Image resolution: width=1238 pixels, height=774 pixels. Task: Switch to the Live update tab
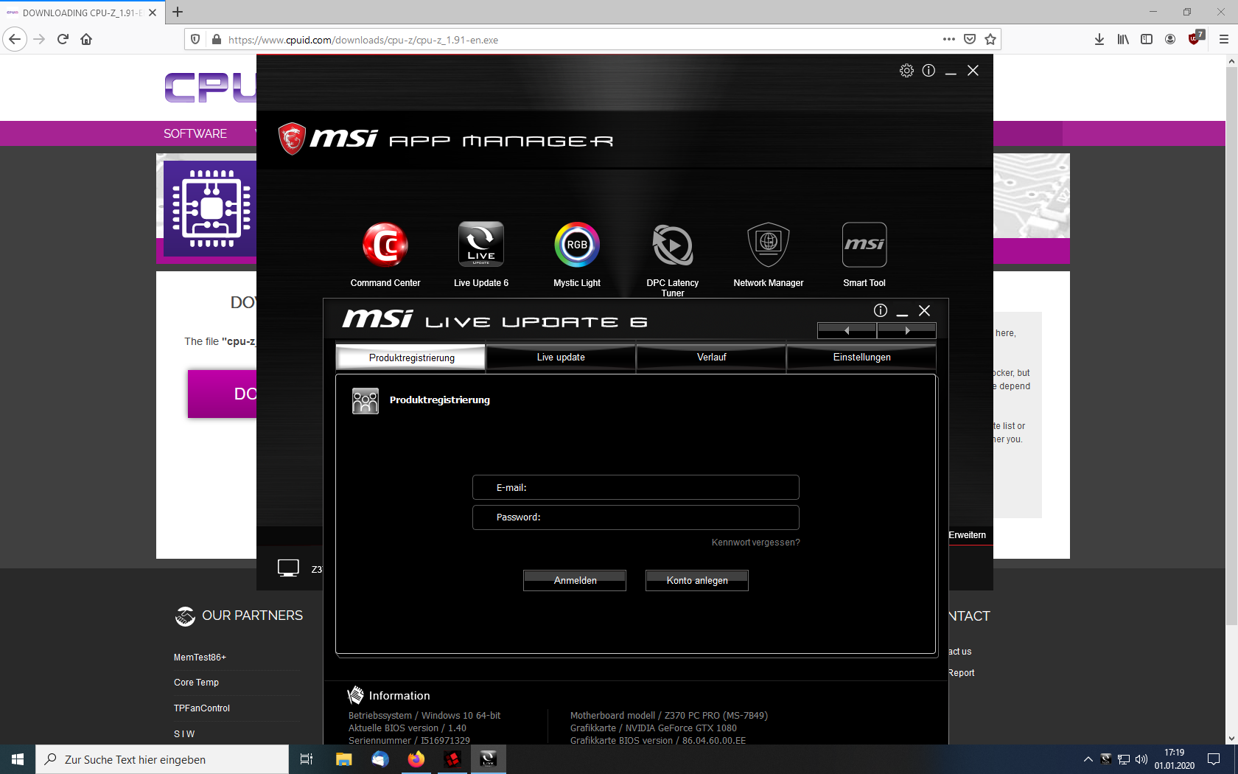pyautogui.click(x=561, y=358)
